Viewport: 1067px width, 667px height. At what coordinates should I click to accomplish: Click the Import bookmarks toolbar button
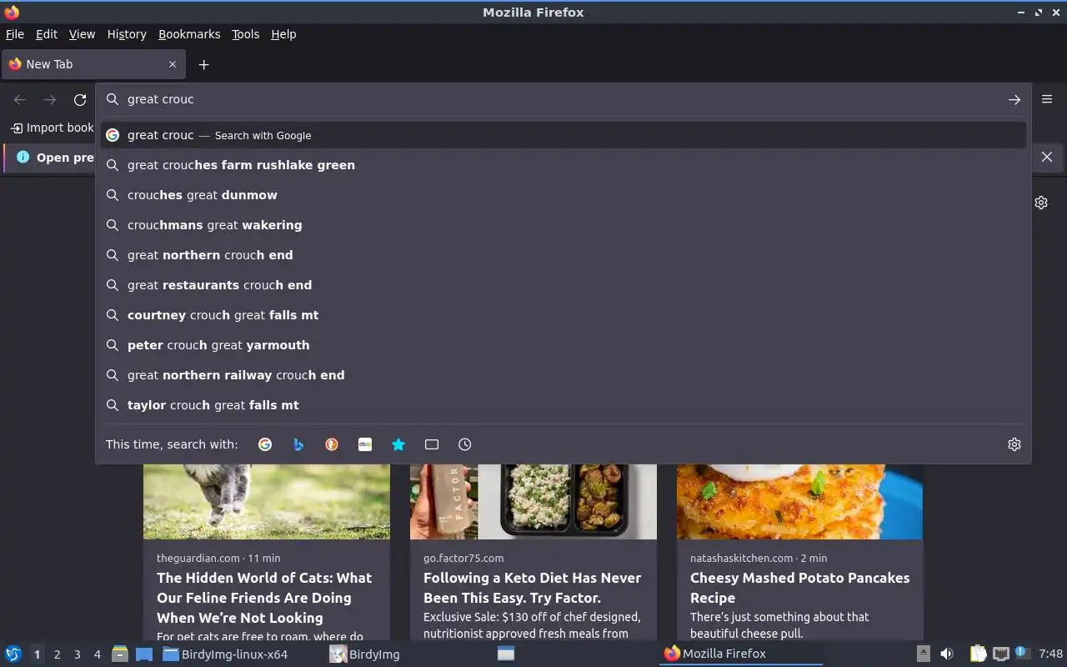click(52, 128)
